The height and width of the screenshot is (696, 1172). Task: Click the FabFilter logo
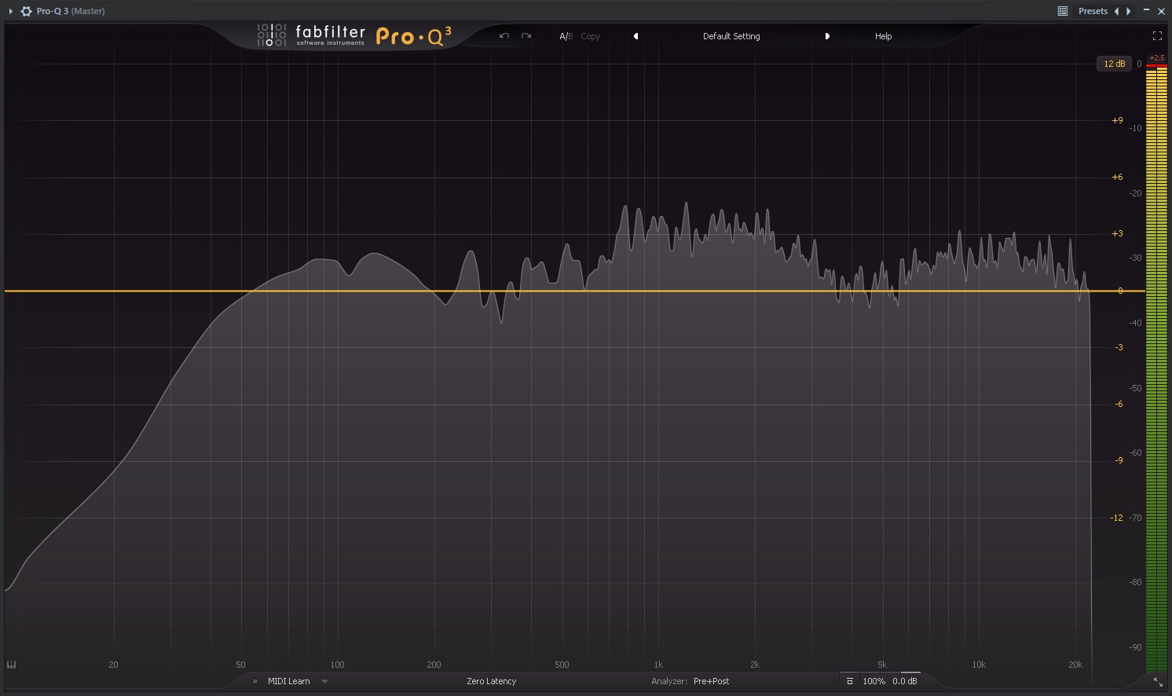point(330,35)
